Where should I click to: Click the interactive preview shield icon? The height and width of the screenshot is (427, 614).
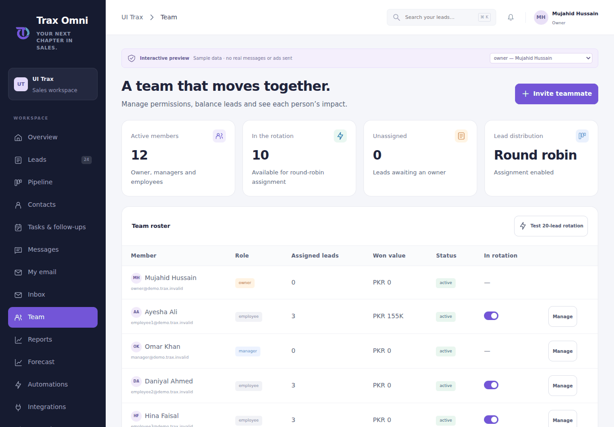click(x=132, y=58)
